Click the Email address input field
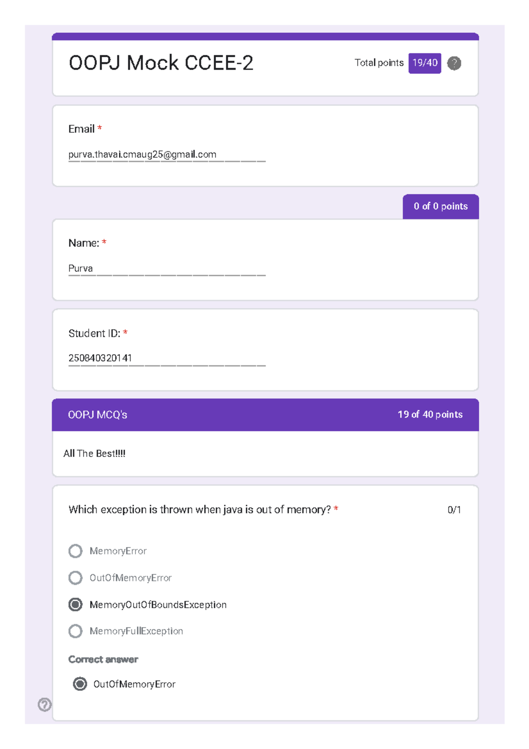529x749 pixels. pos(167,154)
